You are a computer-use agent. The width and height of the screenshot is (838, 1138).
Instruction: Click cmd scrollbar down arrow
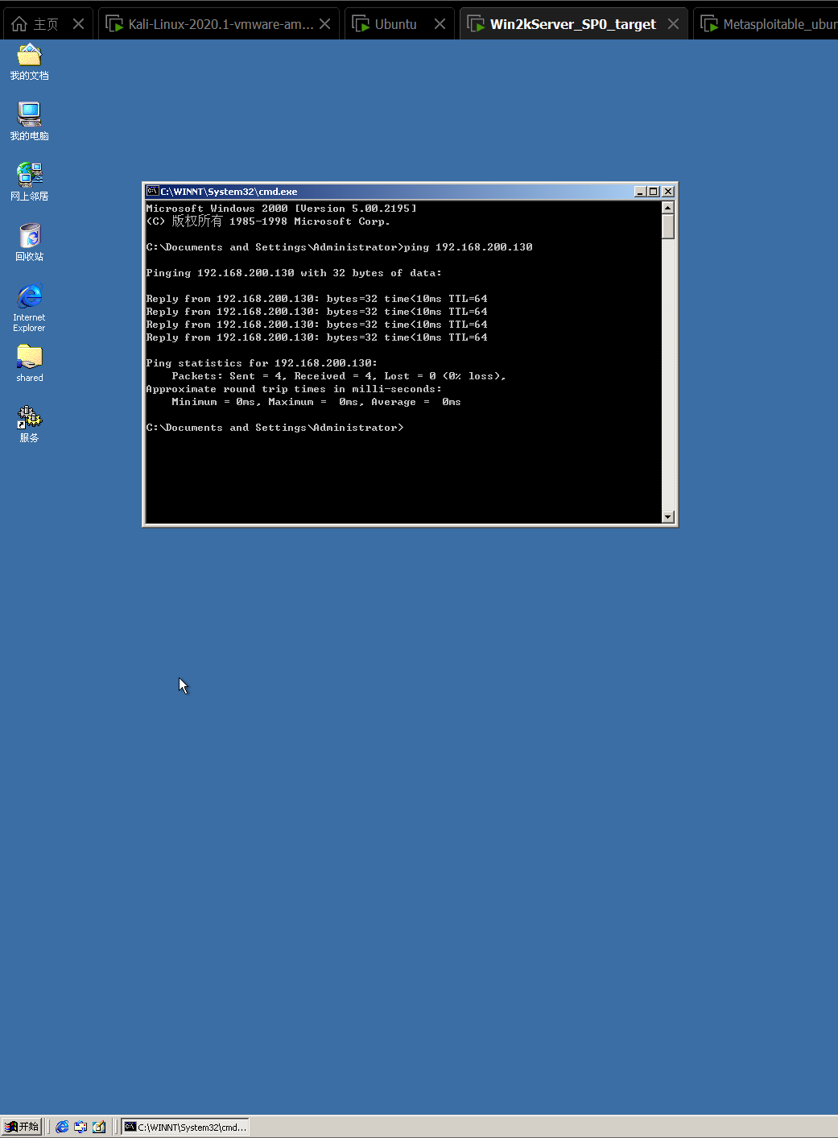(668, 517)
